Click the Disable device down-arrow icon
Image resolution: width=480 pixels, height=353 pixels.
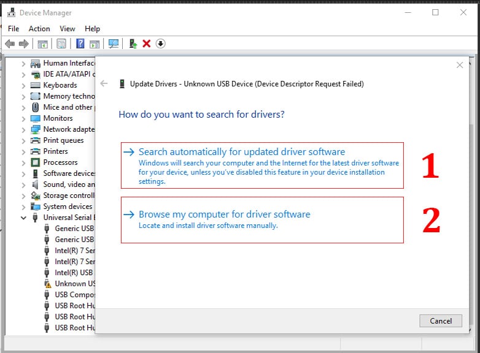[x=161, y=44]
